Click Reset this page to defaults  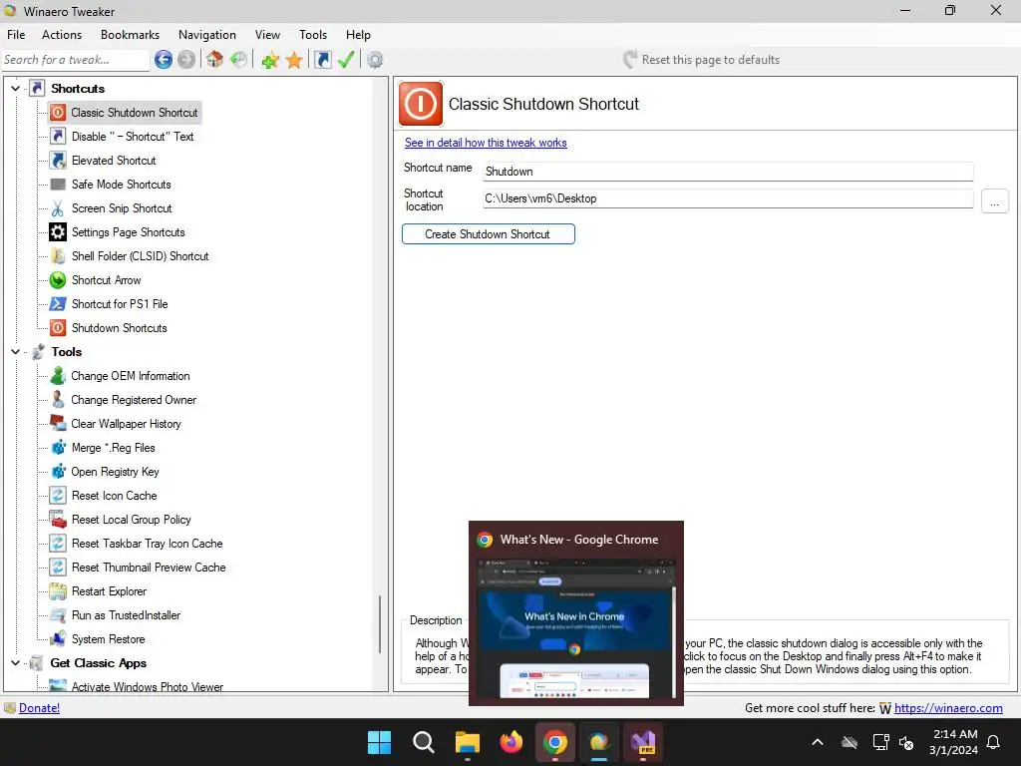point(701,60)
